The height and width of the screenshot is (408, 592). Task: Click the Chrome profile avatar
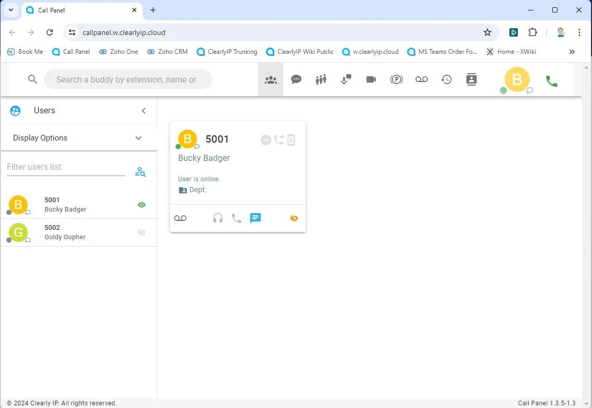pos(561,32)
